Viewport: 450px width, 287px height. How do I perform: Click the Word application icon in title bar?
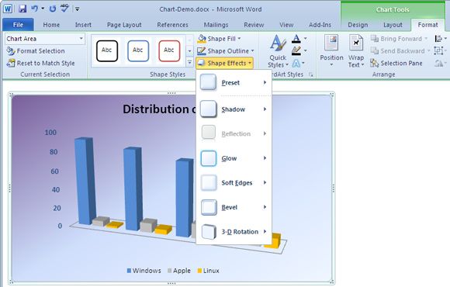click(x=8, y=9)
